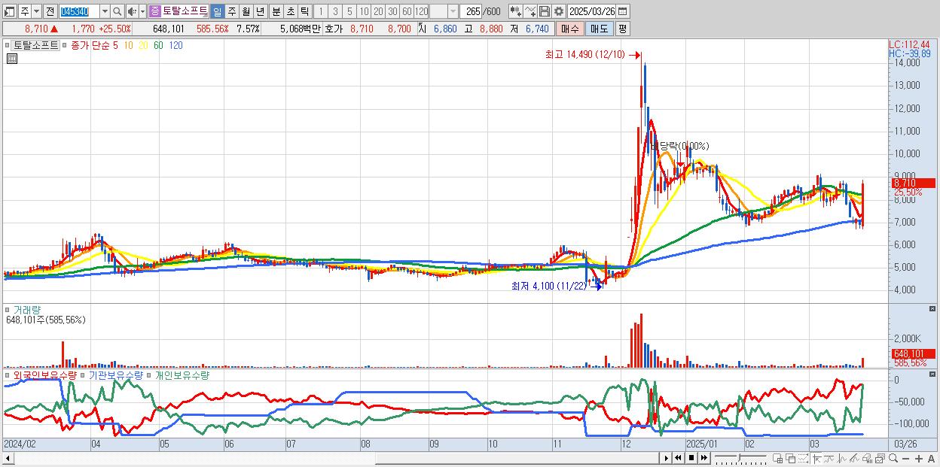This screenshot has width=940, height=467.
Task: Select the 틱 tick period tab
Action: [x=305, y=11]
